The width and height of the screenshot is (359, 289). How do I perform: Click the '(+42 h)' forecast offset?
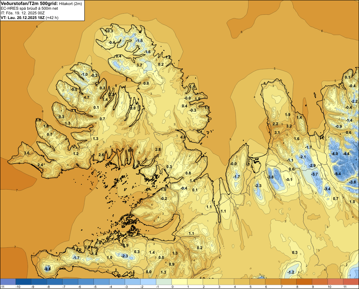[52, 18]
